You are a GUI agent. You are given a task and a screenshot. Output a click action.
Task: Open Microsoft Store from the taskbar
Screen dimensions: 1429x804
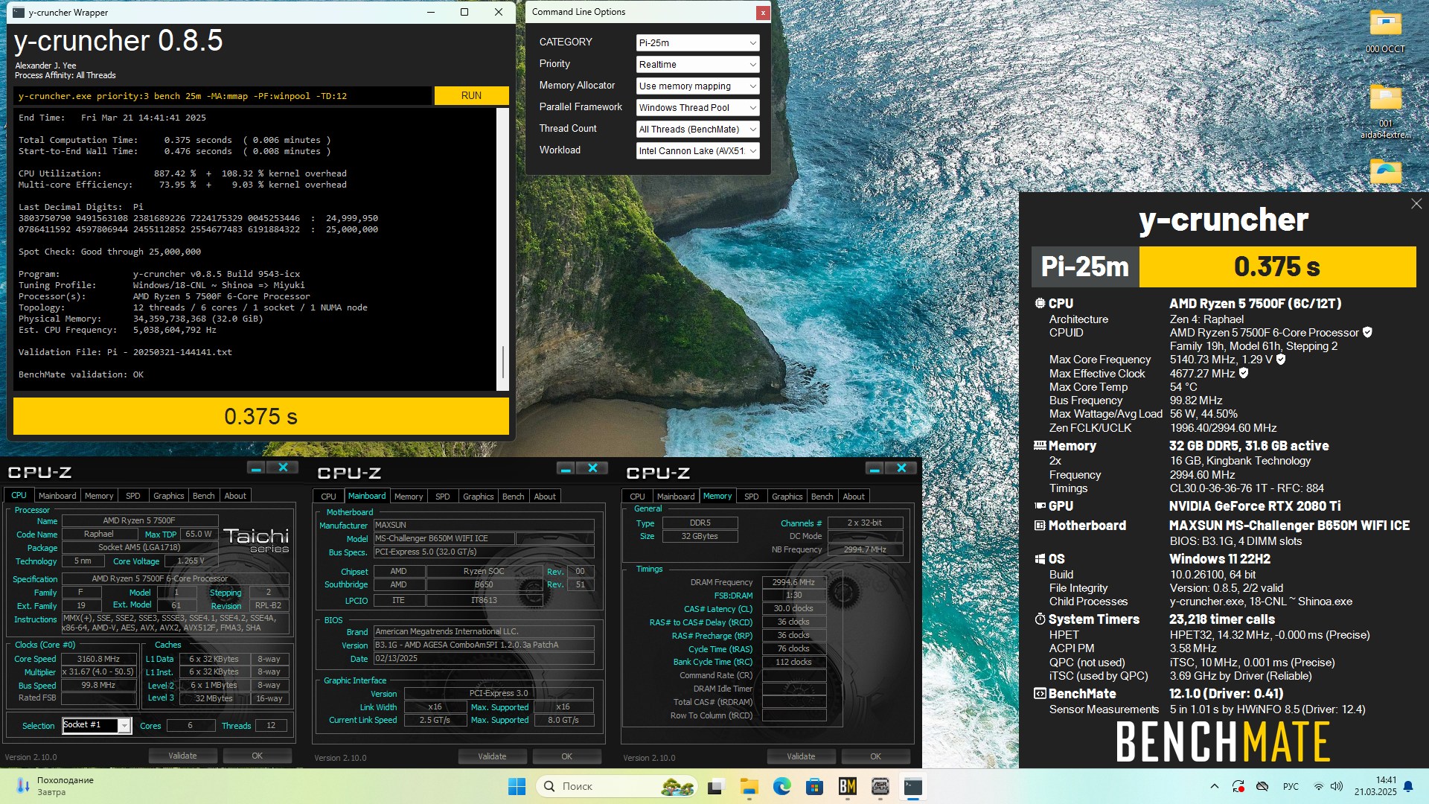click(x=814, y=786)
